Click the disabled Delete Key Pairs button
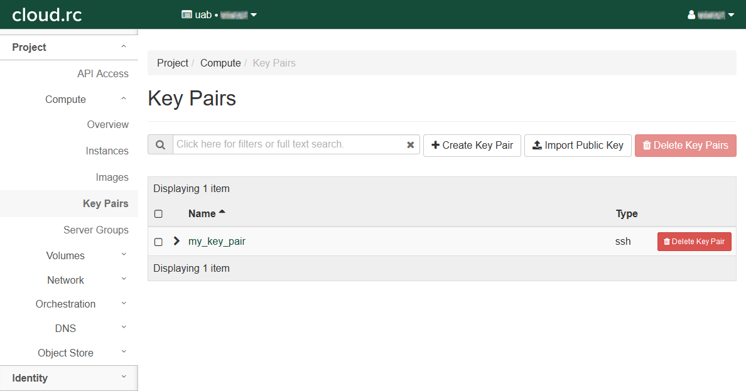The image size is (746, 391). [x=685, y=145]
